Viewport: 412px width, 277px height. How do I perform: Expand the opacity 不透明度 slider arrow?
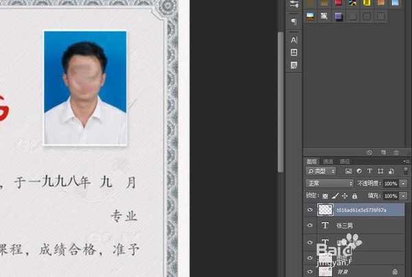402,184
